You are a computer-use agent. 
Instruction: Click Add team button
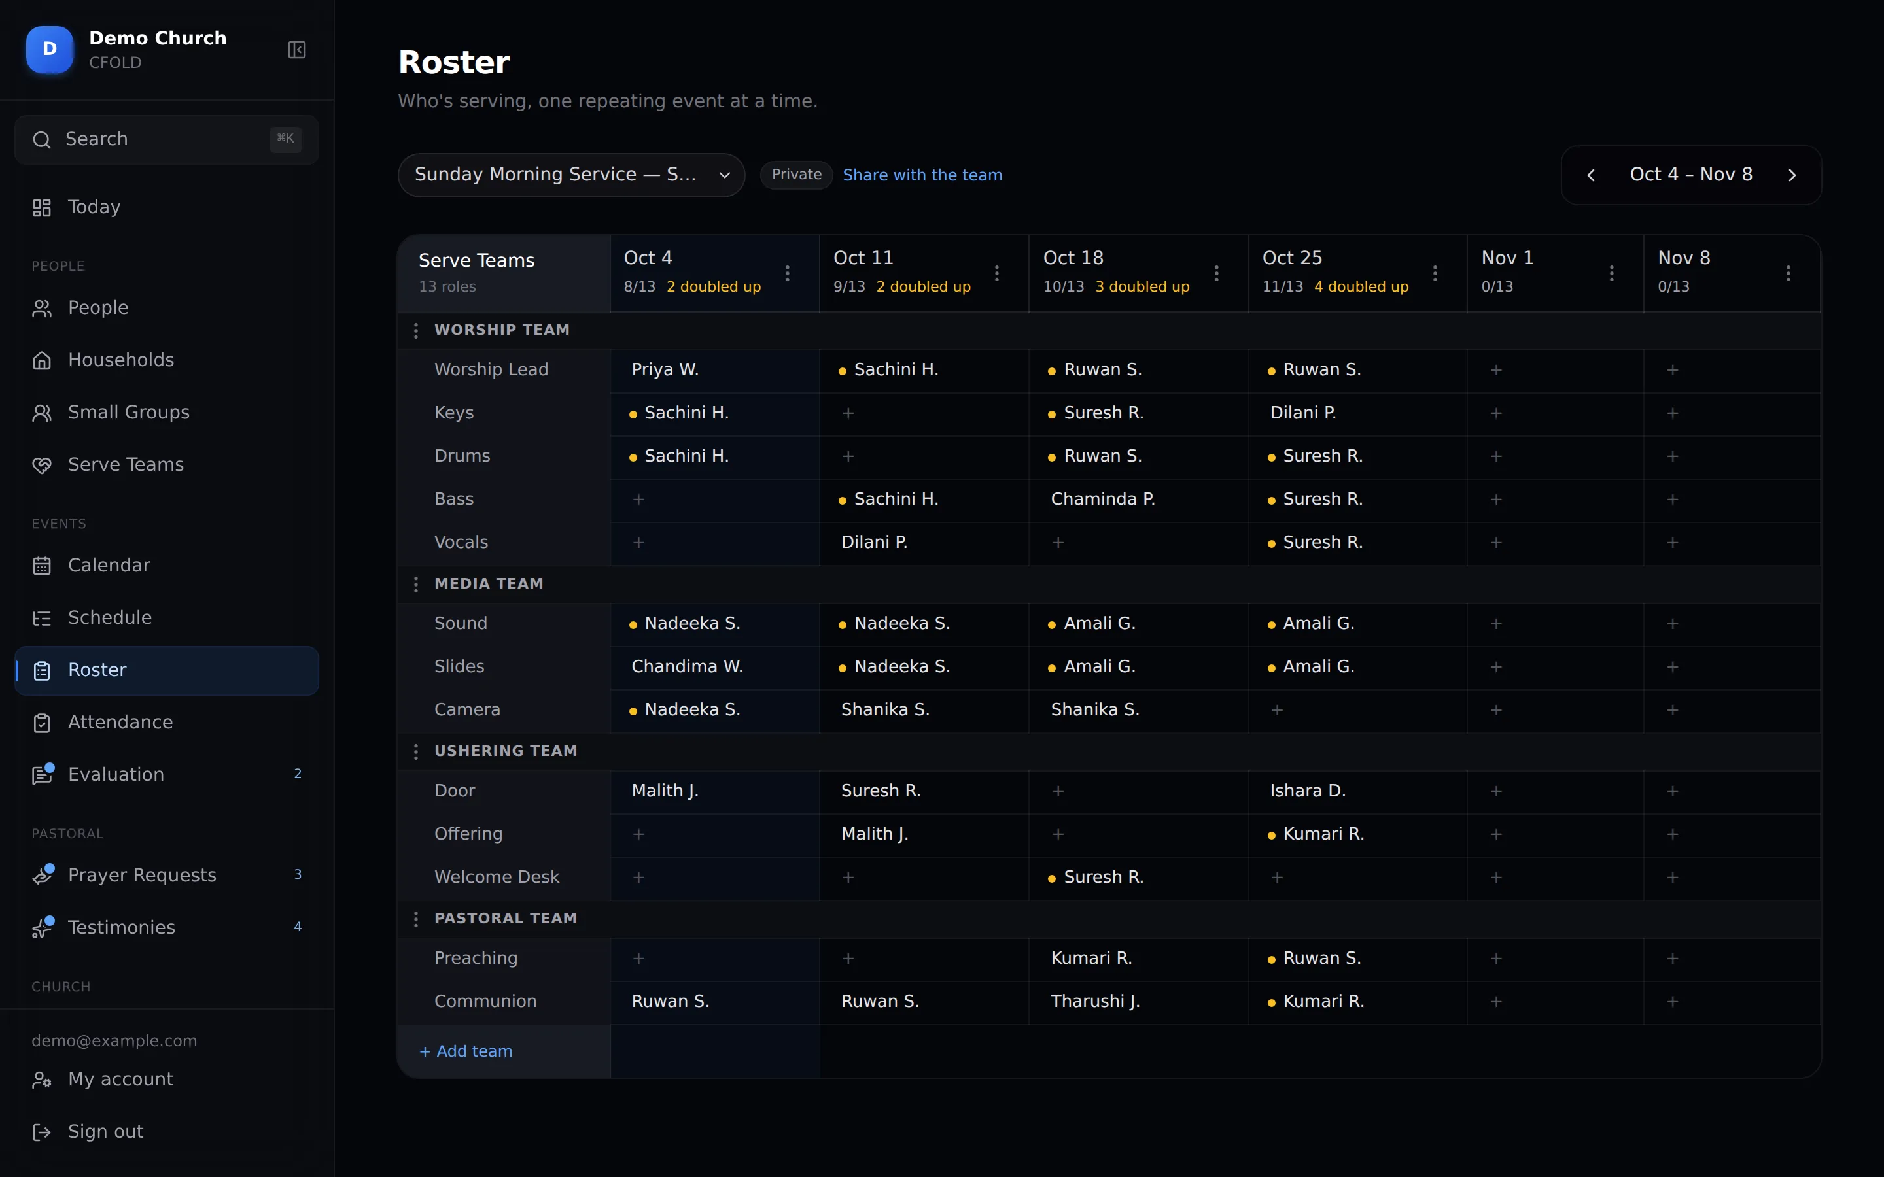(466, 1051)
